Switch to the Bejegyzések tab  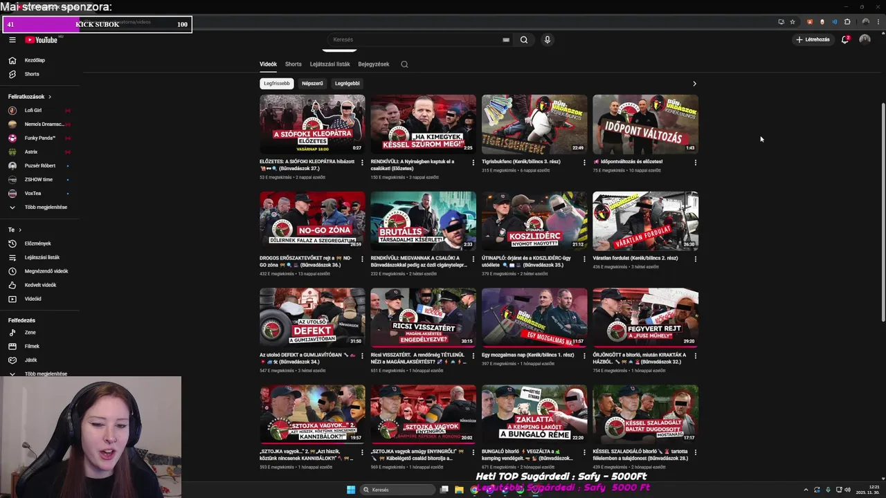[374, 64]
